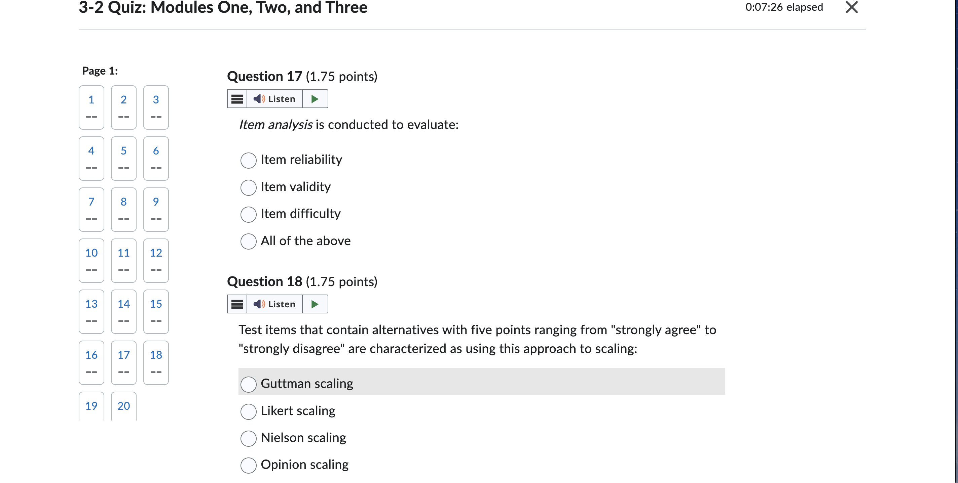
Task: Open the ReadSpeaker menu for Question 17
Action: 237,99
